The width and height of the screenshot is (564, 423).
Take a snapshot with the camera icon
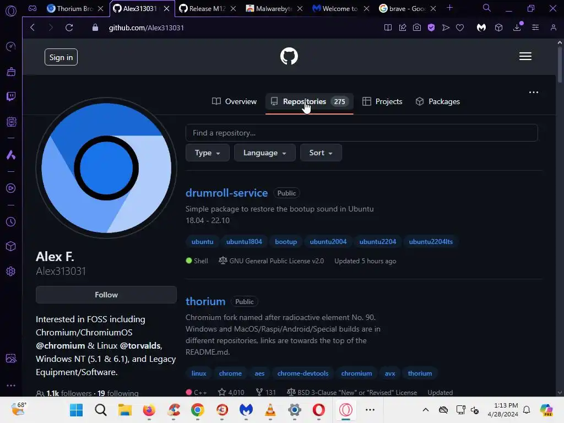point(416,28)
